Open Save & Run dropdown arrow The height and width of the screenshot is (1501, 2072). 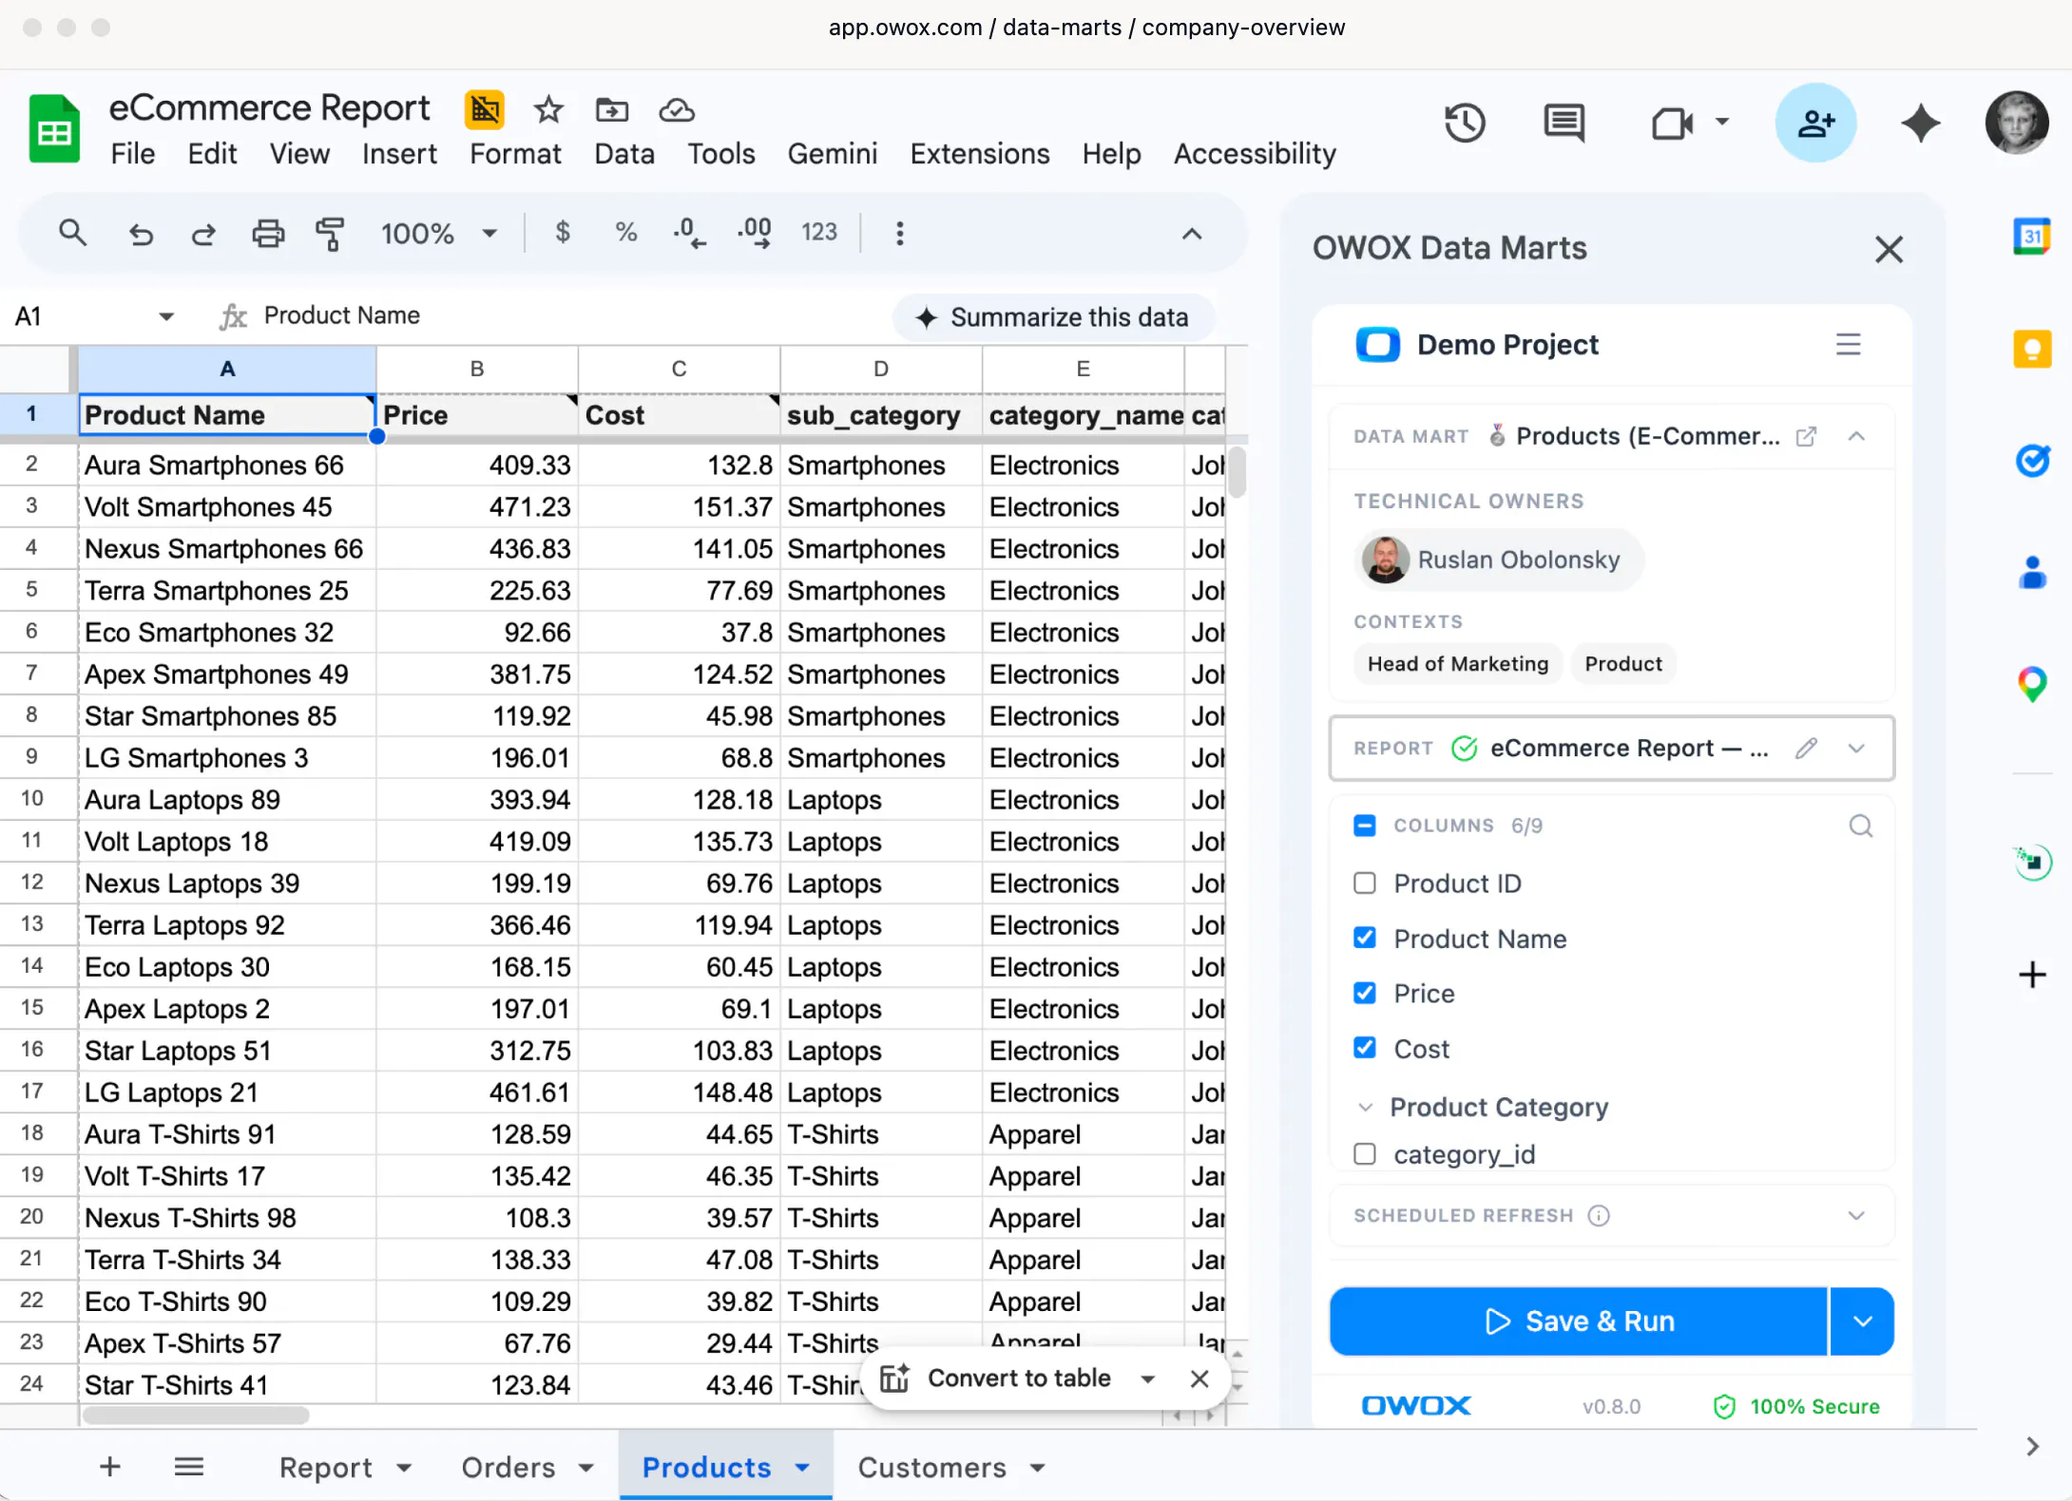[x=1862, y=1321]
